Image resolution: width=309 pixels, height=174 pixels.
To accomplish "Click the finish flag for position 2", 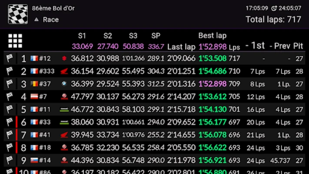I will (x=10, y=71).
